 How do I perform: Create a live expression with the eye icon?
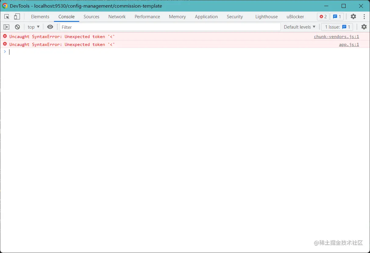coord(50,27)
